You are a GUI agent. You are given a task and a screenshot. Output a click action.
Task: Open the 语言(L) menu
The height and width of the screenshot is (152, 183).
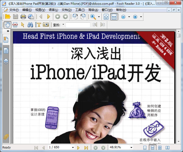tap(53, 10)
